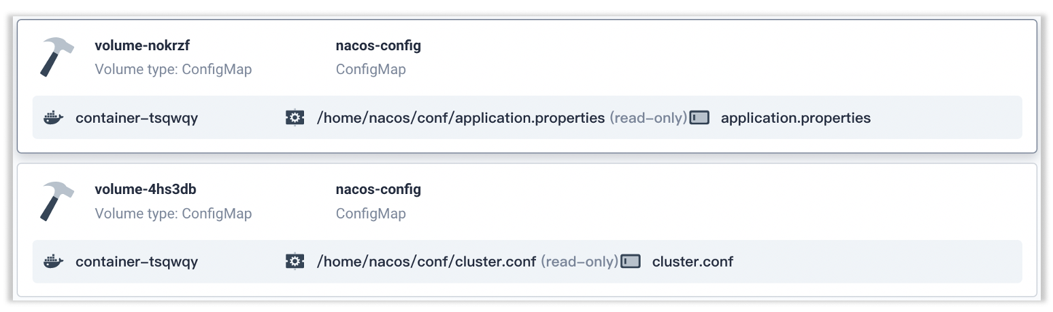
Task: Click the mount gear icon before /home/nacos/conf/application.properties
Action: pos(295,118)
